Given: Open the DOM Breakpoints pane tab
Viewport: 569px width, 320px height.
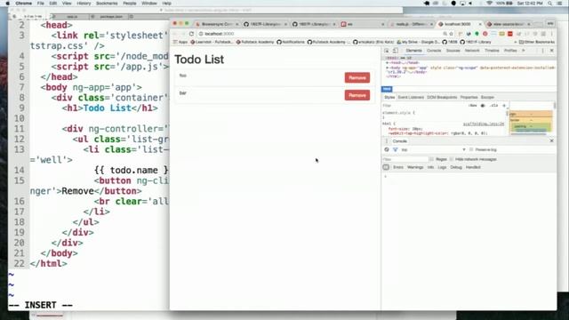Looking at the screenshot, I should [442, 97].
